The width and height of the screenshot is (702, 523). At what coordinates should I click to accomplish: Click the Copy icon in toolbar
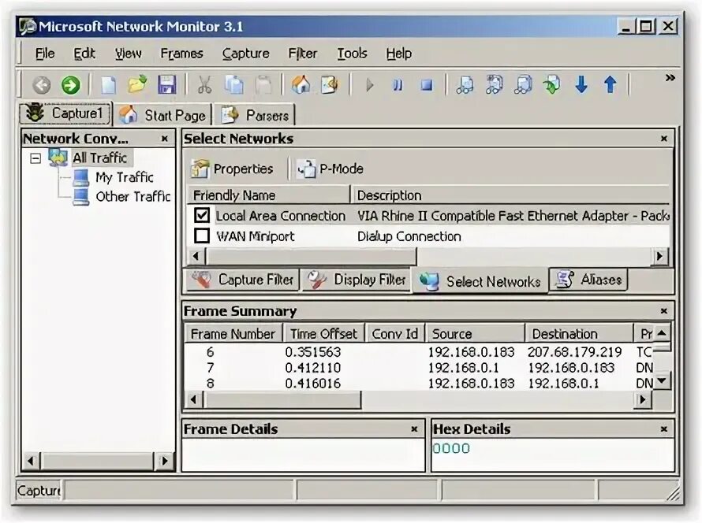point(234,84)
